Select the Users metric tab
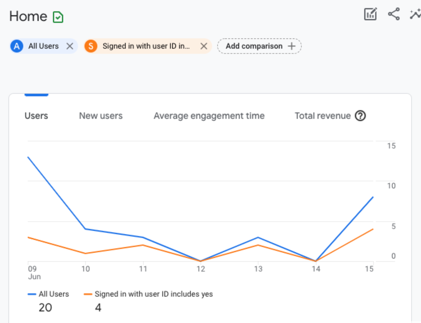 point(36,116)
